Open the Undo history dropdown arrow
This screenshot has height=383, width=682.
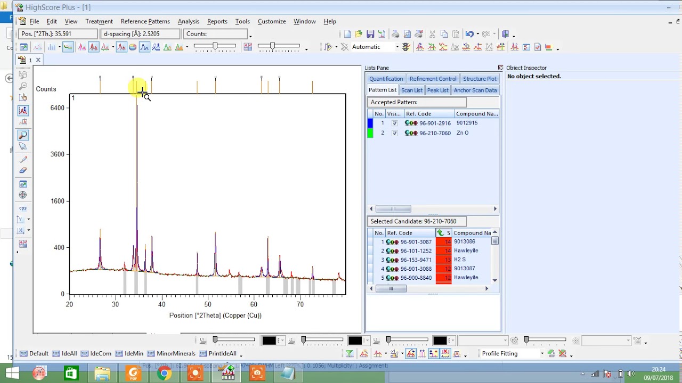[x=477, y=34]
